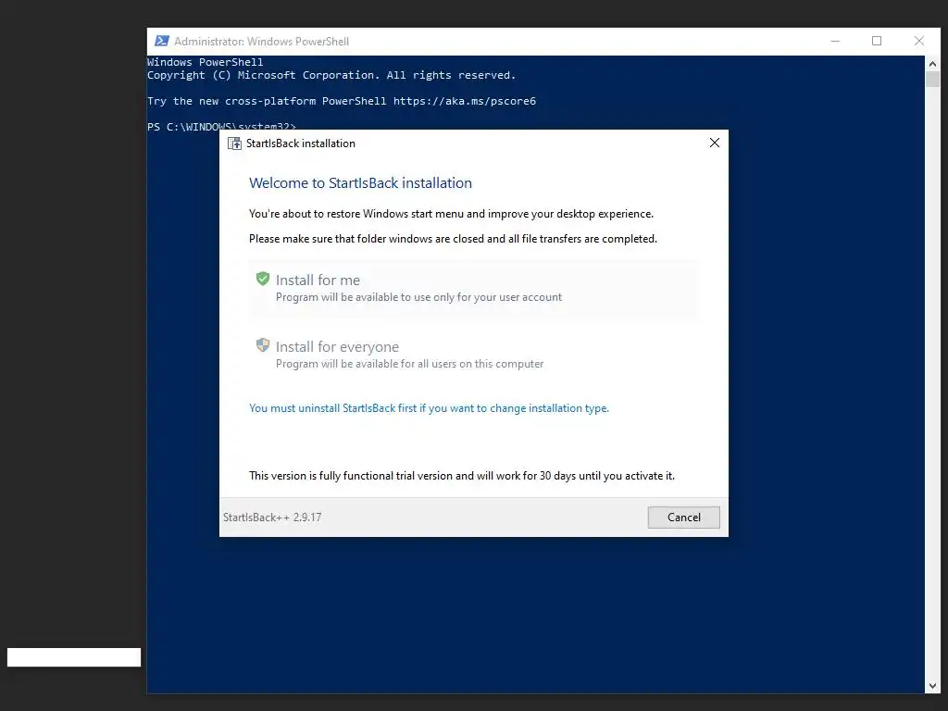Click the 'StartIsBack installation' dialog title text
Viewport: 948px width, 711px height.
(x=301, y=143)
